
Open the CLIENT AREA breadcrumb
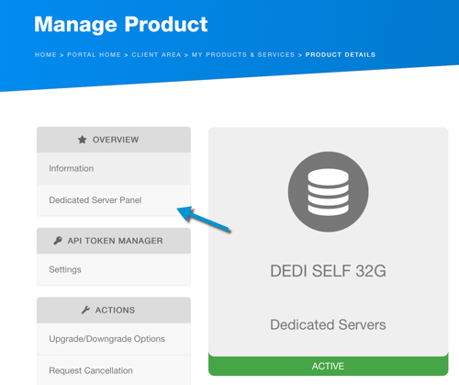click(156, 55)
